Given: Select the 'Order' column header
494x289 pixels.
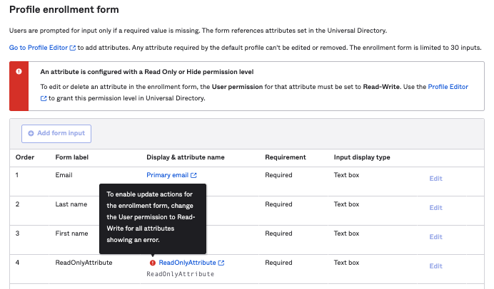Looking at the screenshot, I should (x=25, y=157).
